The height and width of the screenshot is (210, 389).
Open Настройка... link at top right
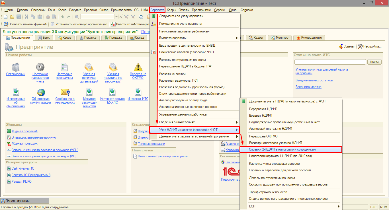click(370, 46)
